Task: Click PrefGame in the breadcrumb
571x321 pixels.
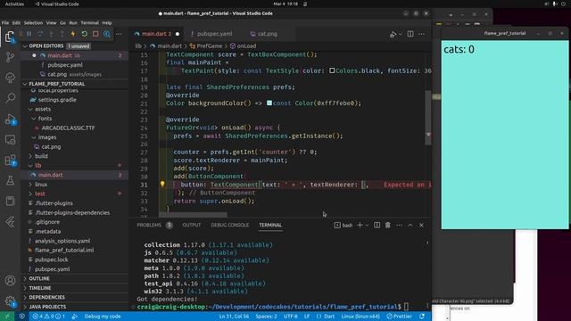Action: (210, 46)
